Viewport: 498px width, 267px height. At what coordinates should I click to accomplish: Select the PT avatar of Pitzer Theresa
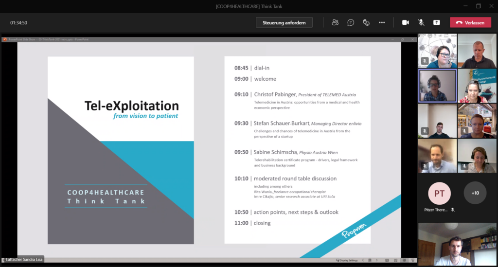(x=439, y=193)
